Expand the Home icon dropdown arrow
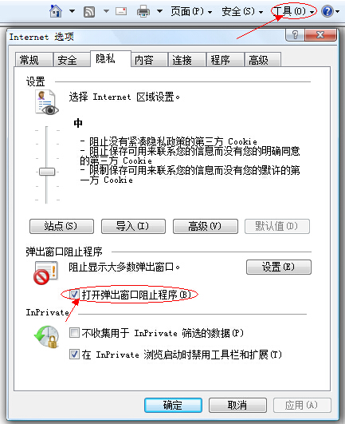 pyautogui.click(x=72, y=11)
